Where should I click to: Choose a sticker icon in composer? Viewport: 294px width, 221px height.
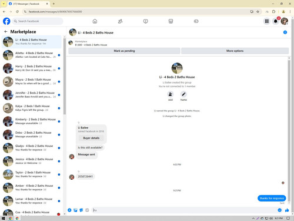81,210
